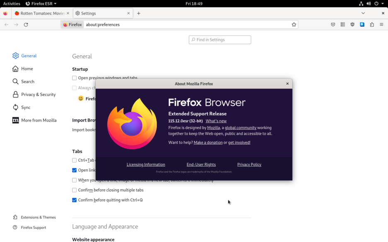Select Privacy & Security in sidebar
Viewport: 388px width, 242px height.
[x=39, y=95]
